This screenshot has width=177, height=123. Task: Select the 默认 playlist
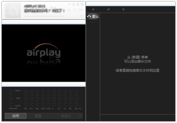pos(93,17)
